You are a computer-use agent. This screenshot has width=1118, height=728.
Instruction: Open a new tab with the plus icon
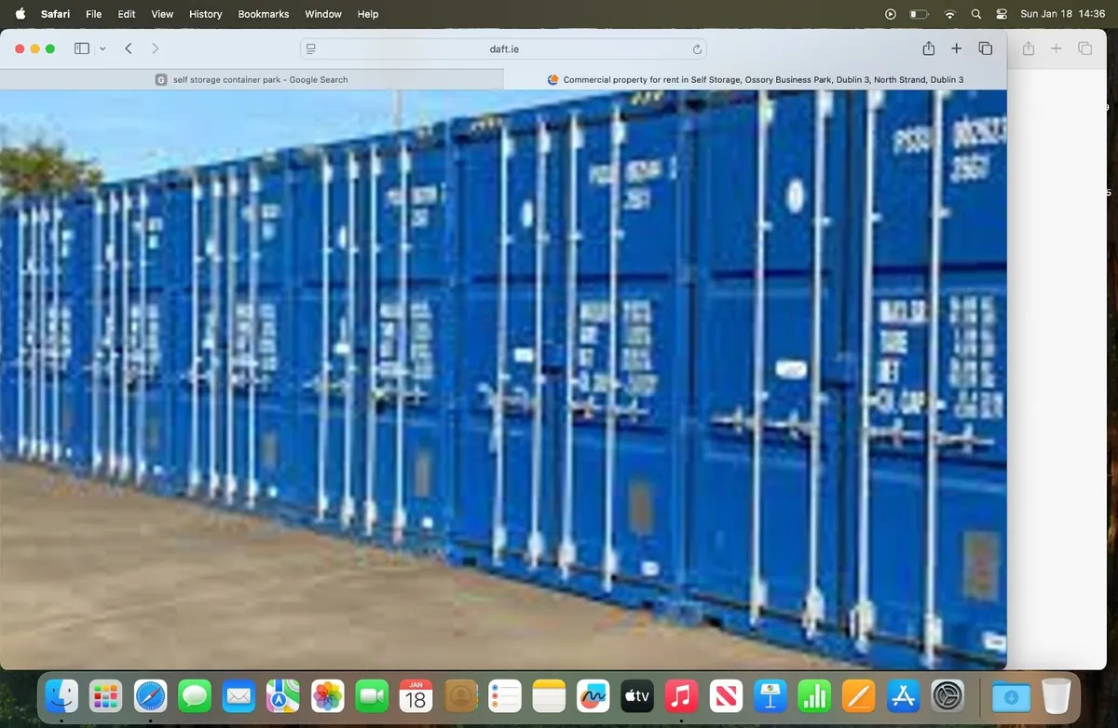pyautogui.click(x=956, y=48)
